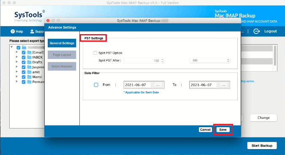
Task: Click the root account folder icon
Action: pyautogui.click(x=24, y=48)
